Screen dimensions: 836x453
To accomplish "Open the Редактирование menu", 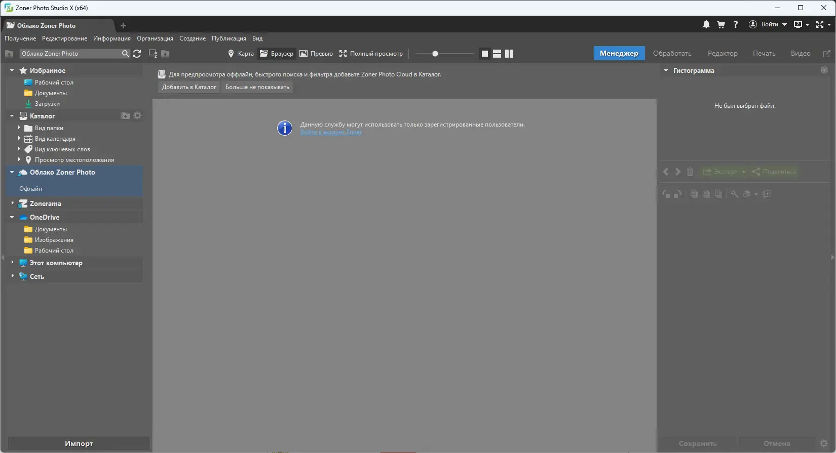I will (64, 38).
